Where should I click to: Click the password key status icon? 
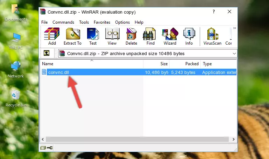click(50, 148)
